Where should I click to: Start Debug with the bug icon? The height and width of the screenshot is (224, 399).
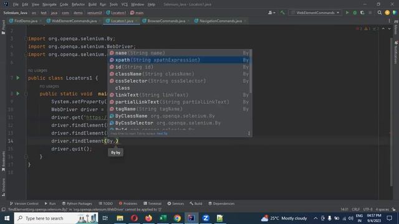pos(355,12)
